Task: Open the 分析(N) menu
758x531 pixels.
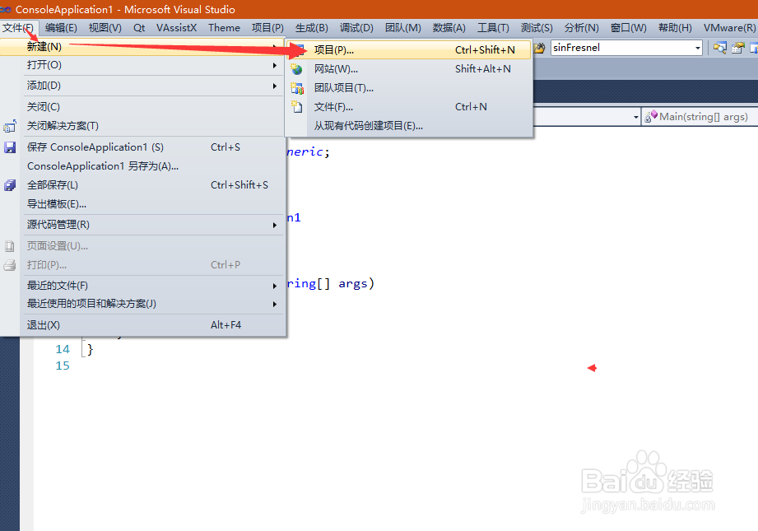Action: point(582,27)
